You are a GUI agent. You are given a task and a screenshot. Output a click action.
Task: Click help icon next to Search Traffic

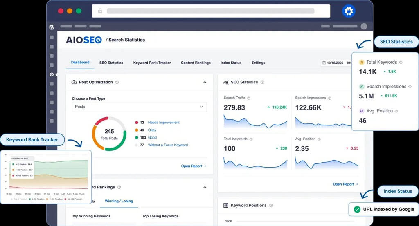coord(249,98)
